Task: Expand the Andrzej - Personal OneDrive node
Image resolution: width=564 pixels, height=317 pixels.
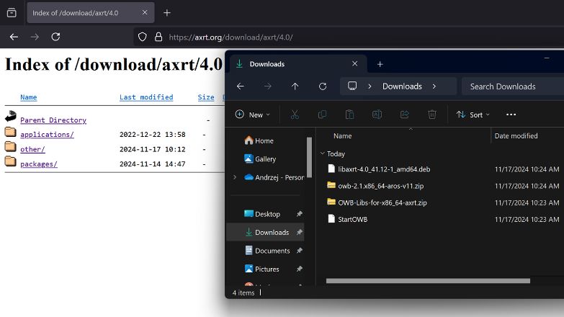Action: click(x=235, y=177)
